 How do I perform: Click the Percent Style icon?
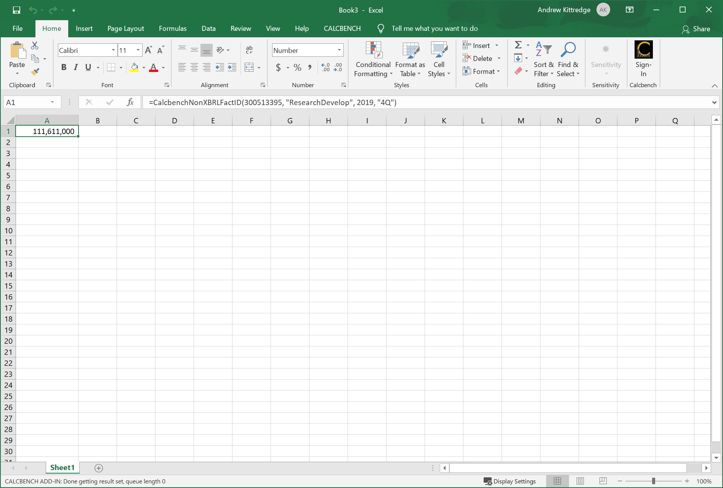(298, 68)
